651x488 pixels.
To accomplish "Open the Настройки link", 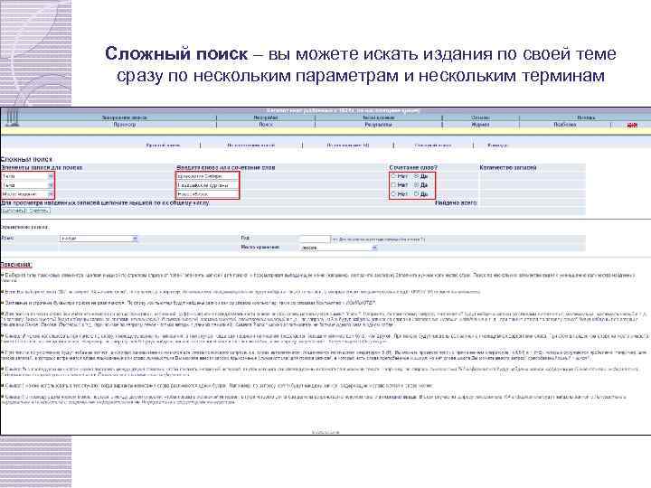I will 266,117.
